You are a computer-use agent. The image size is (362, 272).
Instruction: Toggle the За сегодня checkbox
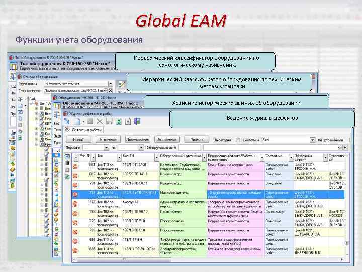238,140
